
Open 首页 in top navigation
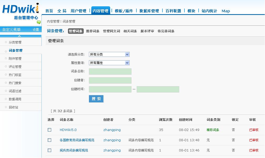pyautogui.click(x=49, y=11)
